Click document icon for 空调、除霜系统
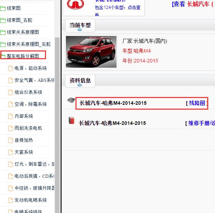Viewport: 215px width, 213px height. click(x=11, y=104)
